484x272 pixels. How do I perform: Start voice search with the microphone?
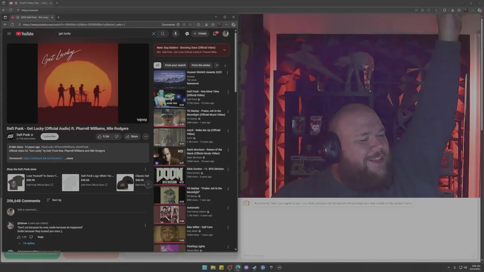[175, 34]
